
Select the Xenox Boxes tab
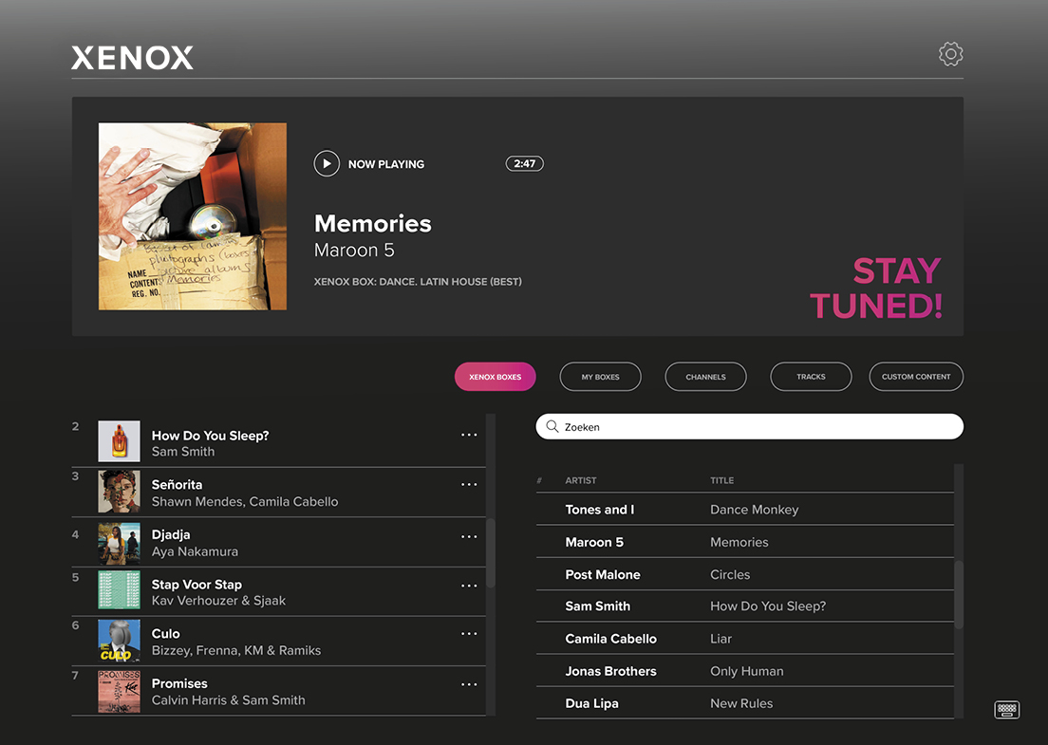coord(496,377)
